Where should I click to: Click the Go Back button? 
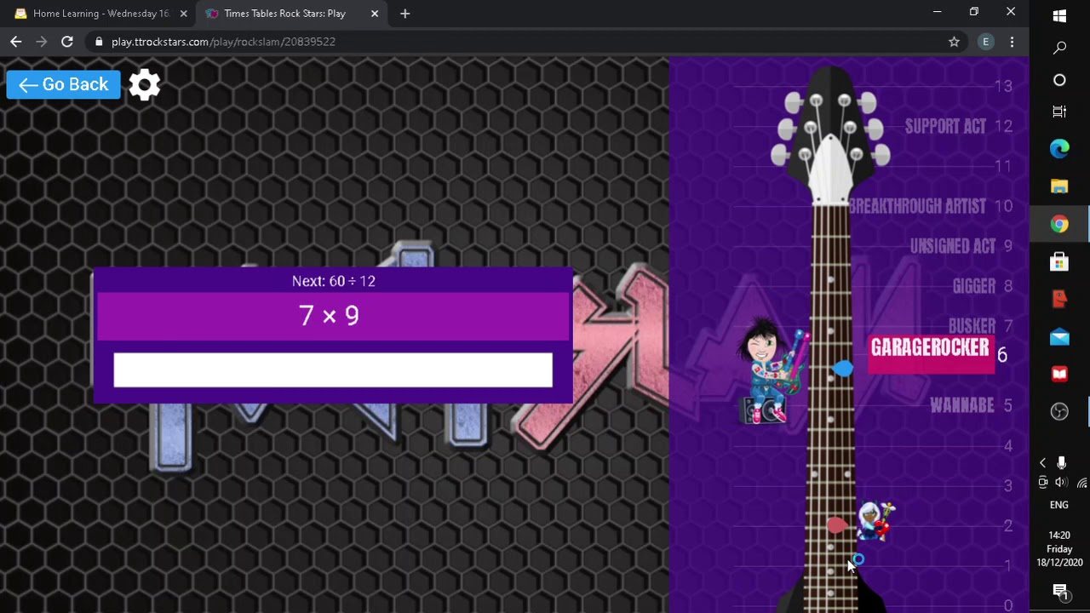[x=64, y=84]
